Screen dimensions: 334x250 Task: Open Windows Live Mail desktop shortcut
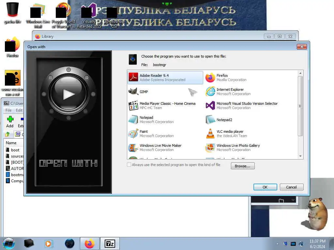(x=38, y=15)
